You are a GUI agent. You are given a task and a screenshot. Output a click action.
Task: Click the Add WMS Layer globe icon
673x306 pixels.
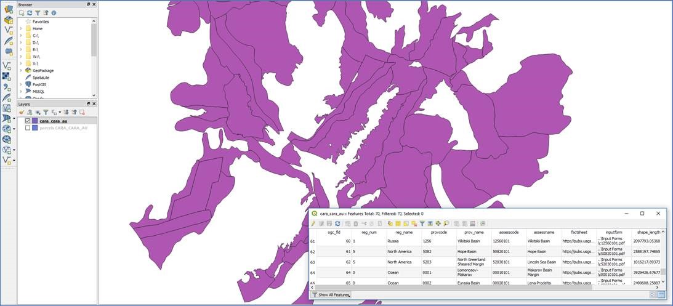click(7, 129)
